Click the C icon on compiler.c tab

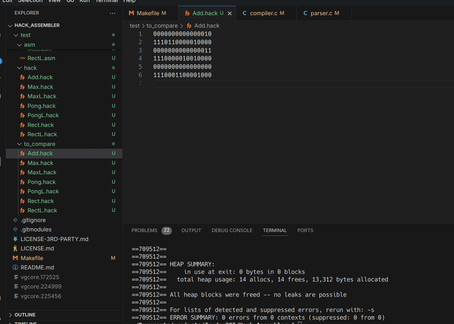pyautogui.click(x=245, y=13)
